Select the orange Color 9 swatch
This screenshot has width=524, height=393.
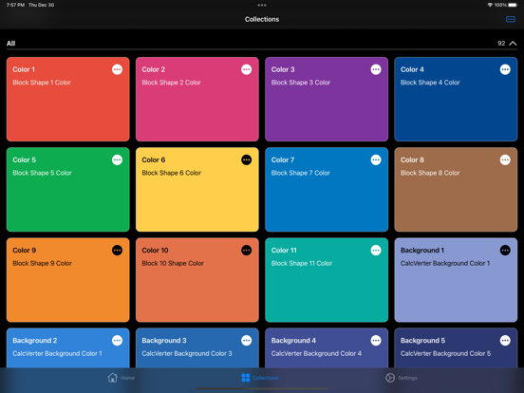(x=67, y=280)
